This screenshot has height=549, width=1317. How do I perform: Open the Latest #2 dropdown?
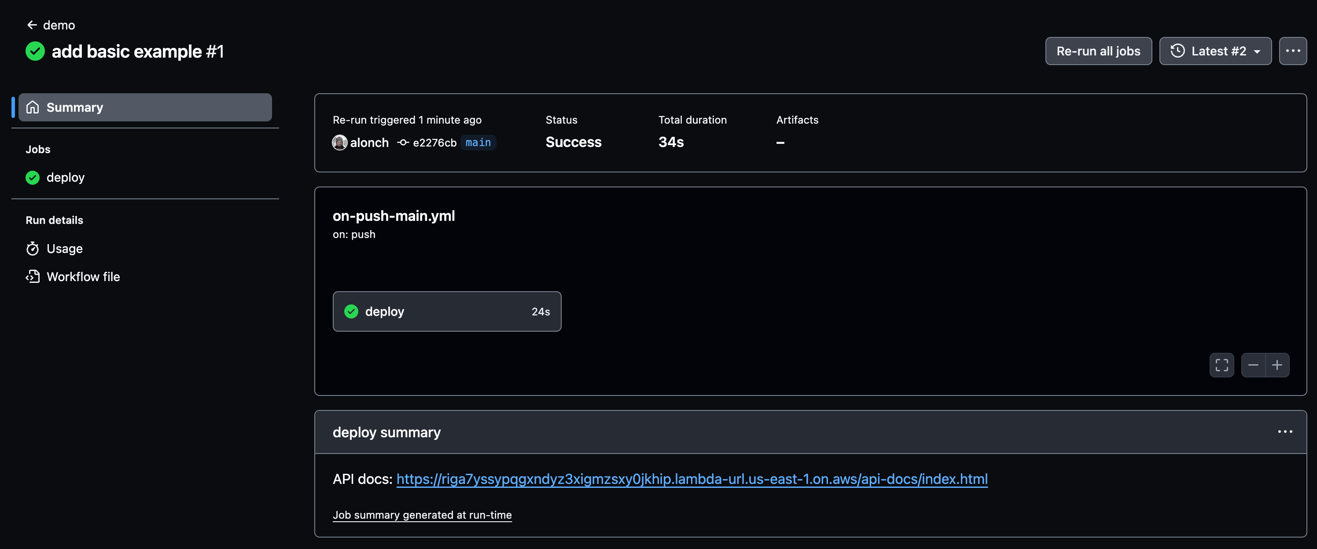tap(1215, 51)
